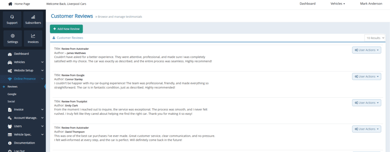
Task: Click the Dashboard gauge icon in sidebar
Action: (10, 54)
